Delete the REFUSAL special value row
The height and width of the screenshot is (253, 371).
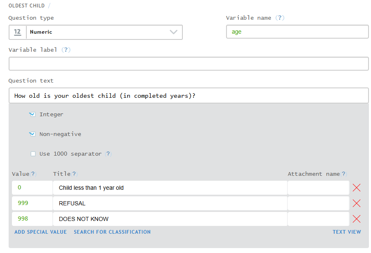[x=357, y=203]
